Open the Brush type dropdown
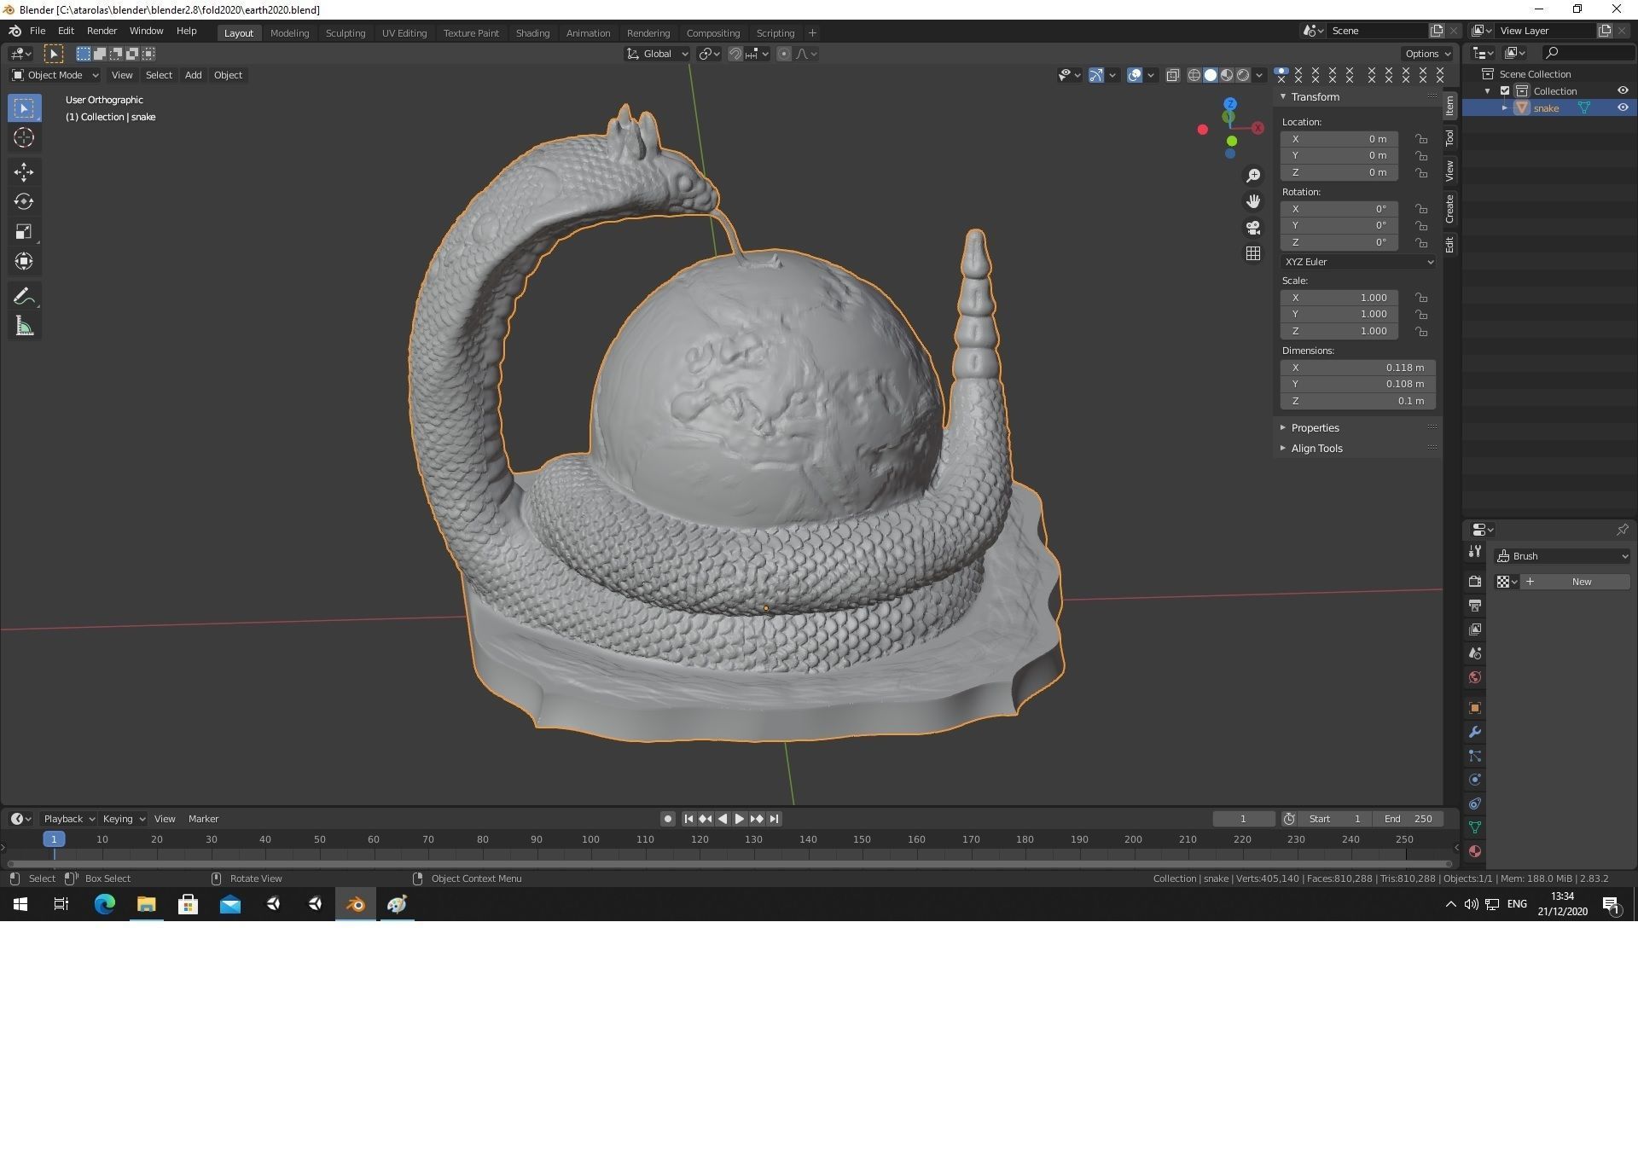1638x1160 pixels. [x=1563, y=556]
